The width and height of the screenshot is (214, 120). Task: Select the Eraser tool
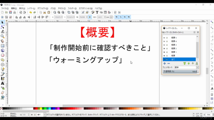2,93
